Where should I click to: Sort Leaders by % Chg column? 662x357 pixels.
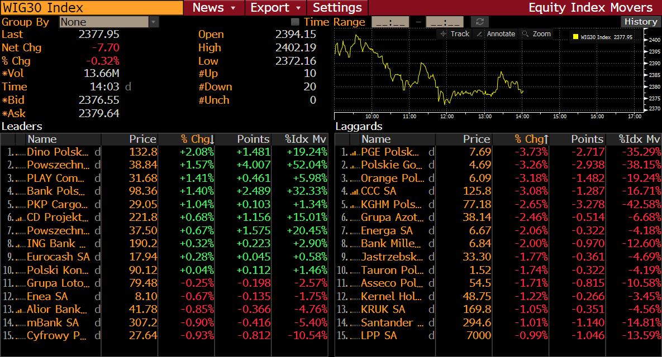186,139
